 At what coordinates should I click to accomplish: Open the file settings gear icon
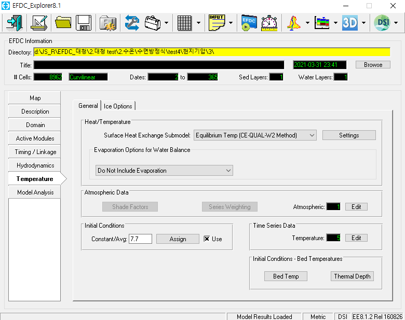108,23
